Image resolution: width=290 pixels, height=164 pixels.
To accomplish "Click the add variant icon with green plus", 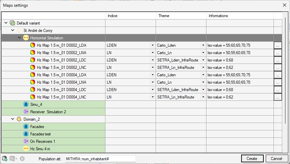I will tap(5, 159).
